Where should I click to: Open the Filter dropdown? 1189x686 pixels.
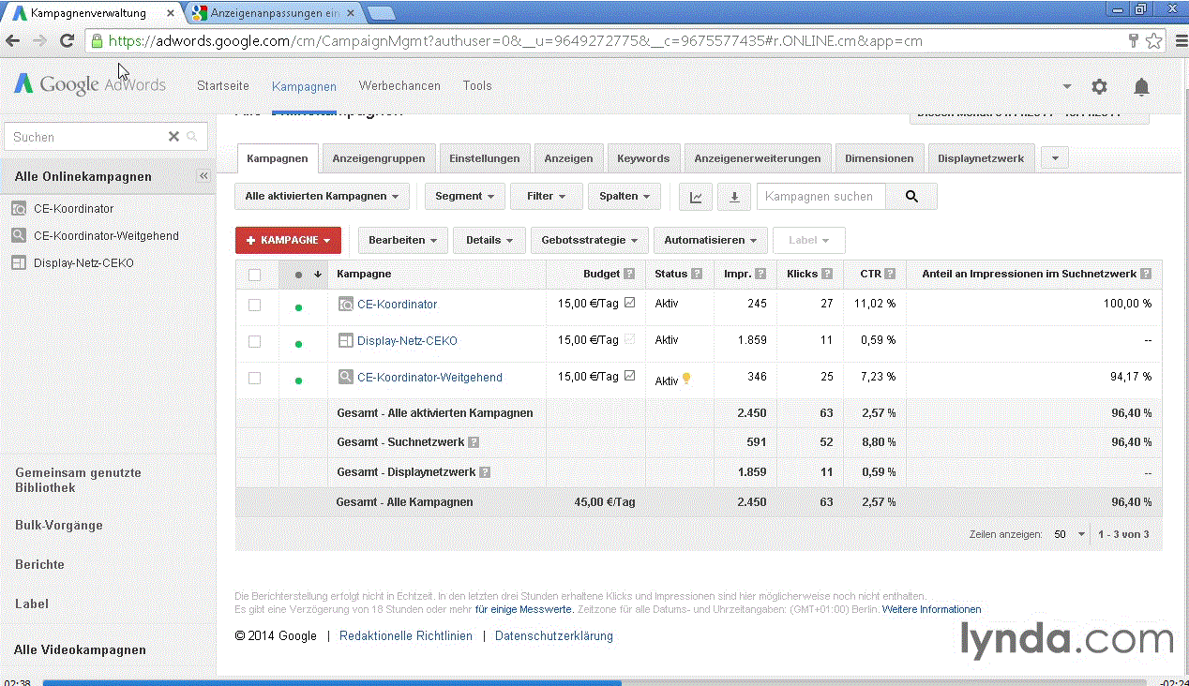(x=547, y=197)
